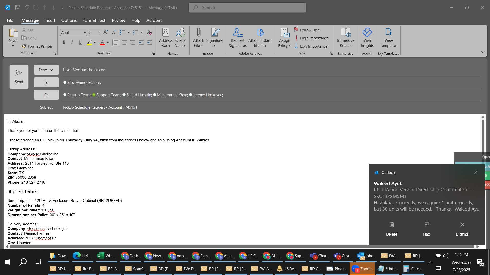Viewport: 490px width, 275px height.
Task: Shrink font size with smaller A icon
Action: point(114,32)
